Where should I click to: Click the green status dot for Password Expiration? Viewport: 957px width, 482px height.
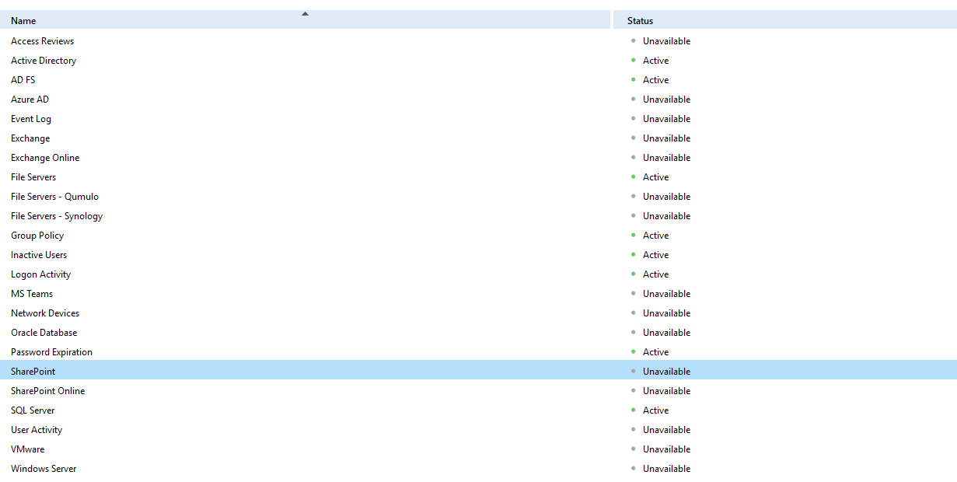coord(634,351)
